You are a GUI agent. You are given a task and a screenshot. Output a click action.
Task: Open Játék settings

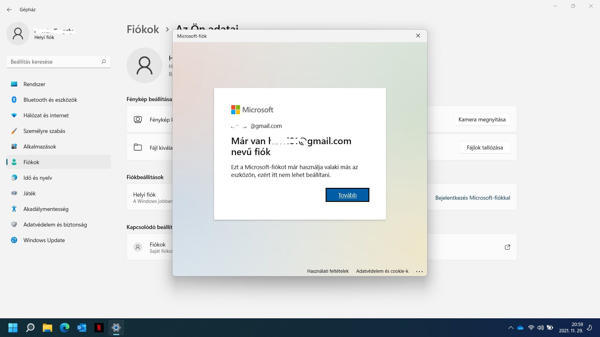[x=58, y=193]
